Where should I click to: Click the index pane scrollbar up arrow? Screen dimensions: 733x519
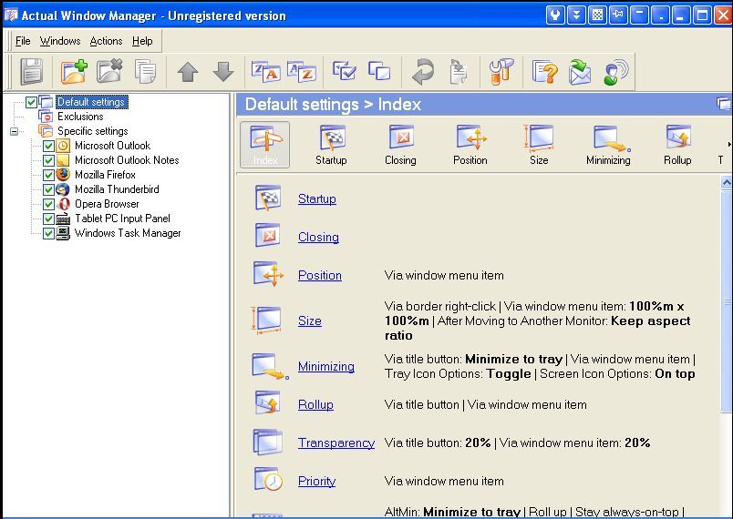(x=727, y=182)
